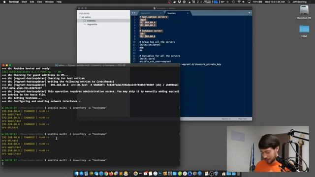Image resolution: width=315 pixels, height=177 pixels.
Task: Open Dropbox menu bar icon
Action: (x=180, y=2)
